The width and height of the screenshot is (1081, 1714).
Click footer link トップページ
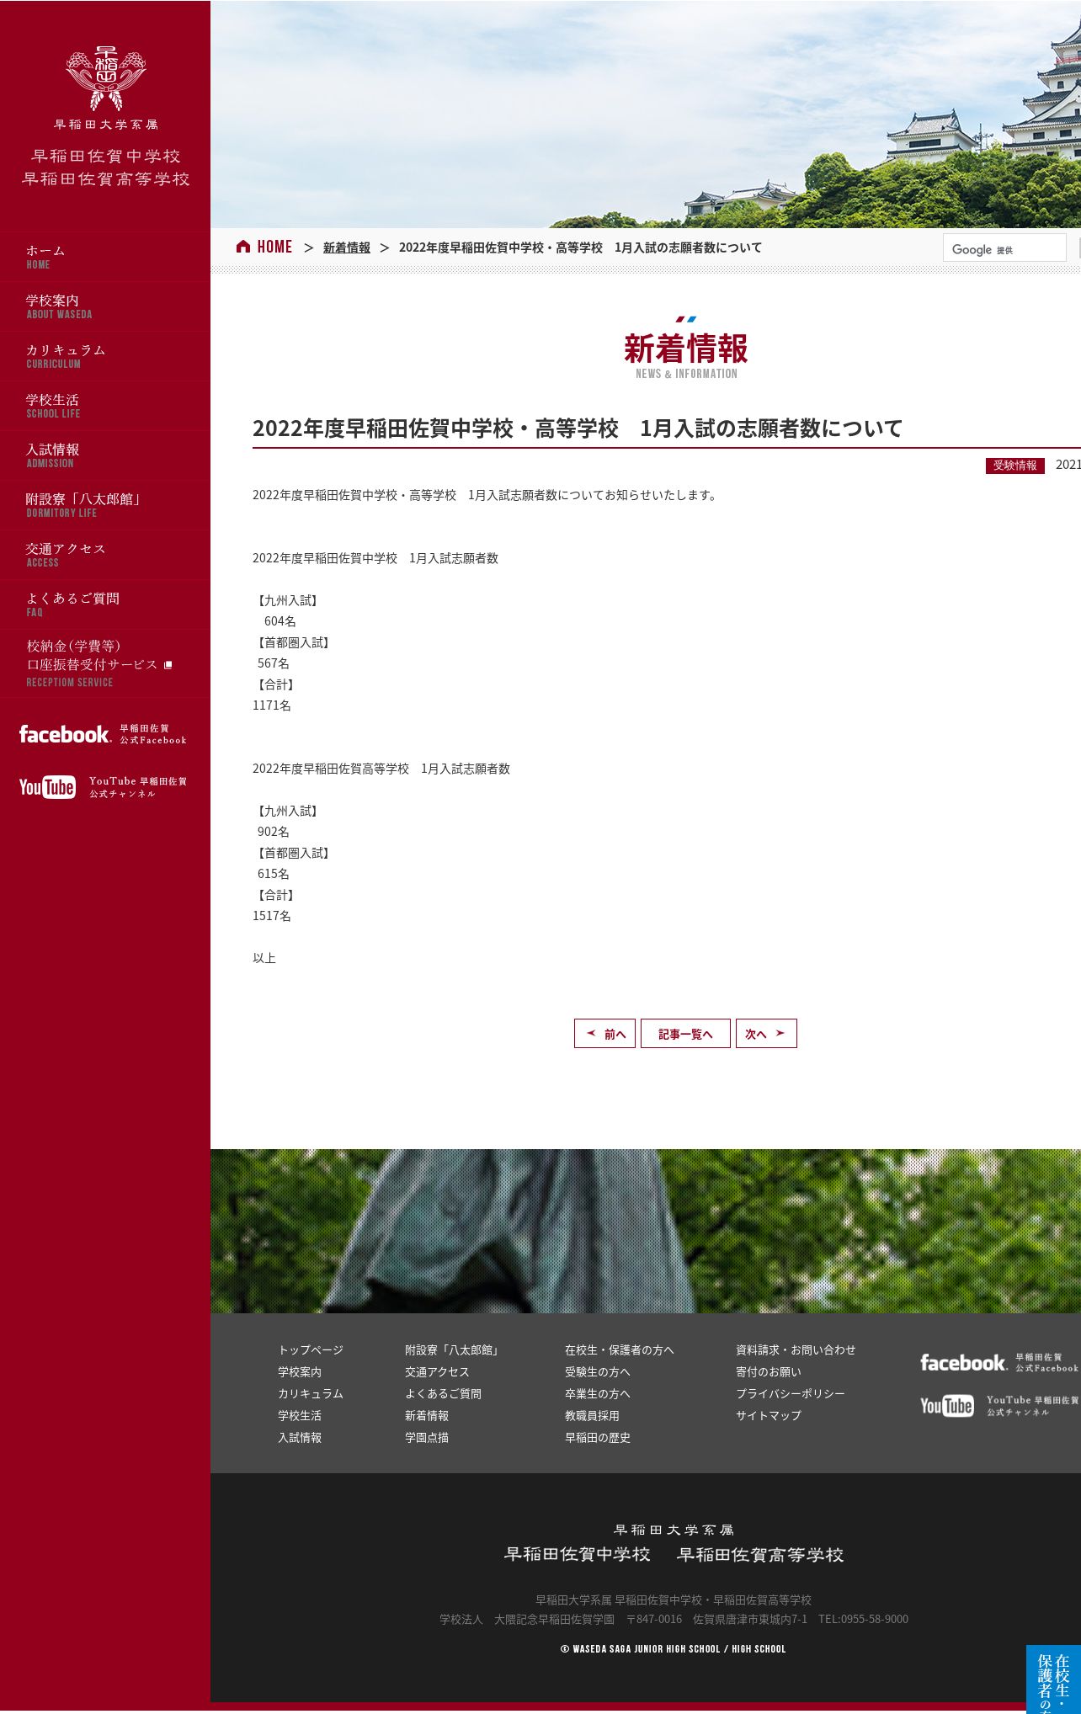point(311,1349)
